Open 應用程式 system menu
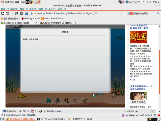The width and height of the screenshot is (161, 121). click(x=9, y=2)
